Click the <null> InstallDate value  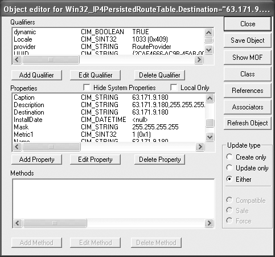[x=140, y=120]
